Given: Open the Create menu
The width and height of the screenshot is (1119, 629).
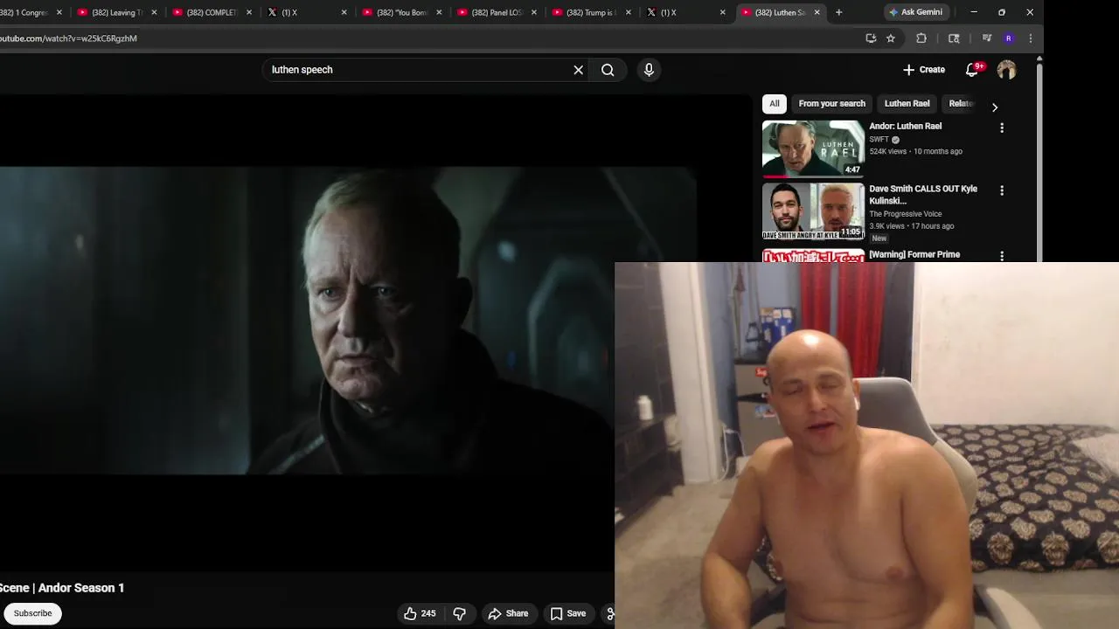Looking at the screenshot, I should tap(924, 70).
